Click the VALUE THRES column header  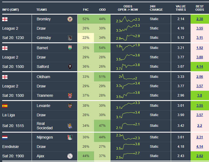click(181, 8)
